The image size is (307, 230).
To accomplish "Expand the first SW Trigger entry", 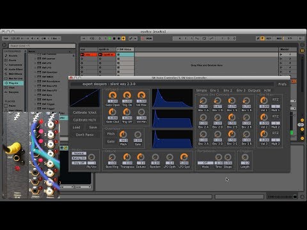I will 35,104.
